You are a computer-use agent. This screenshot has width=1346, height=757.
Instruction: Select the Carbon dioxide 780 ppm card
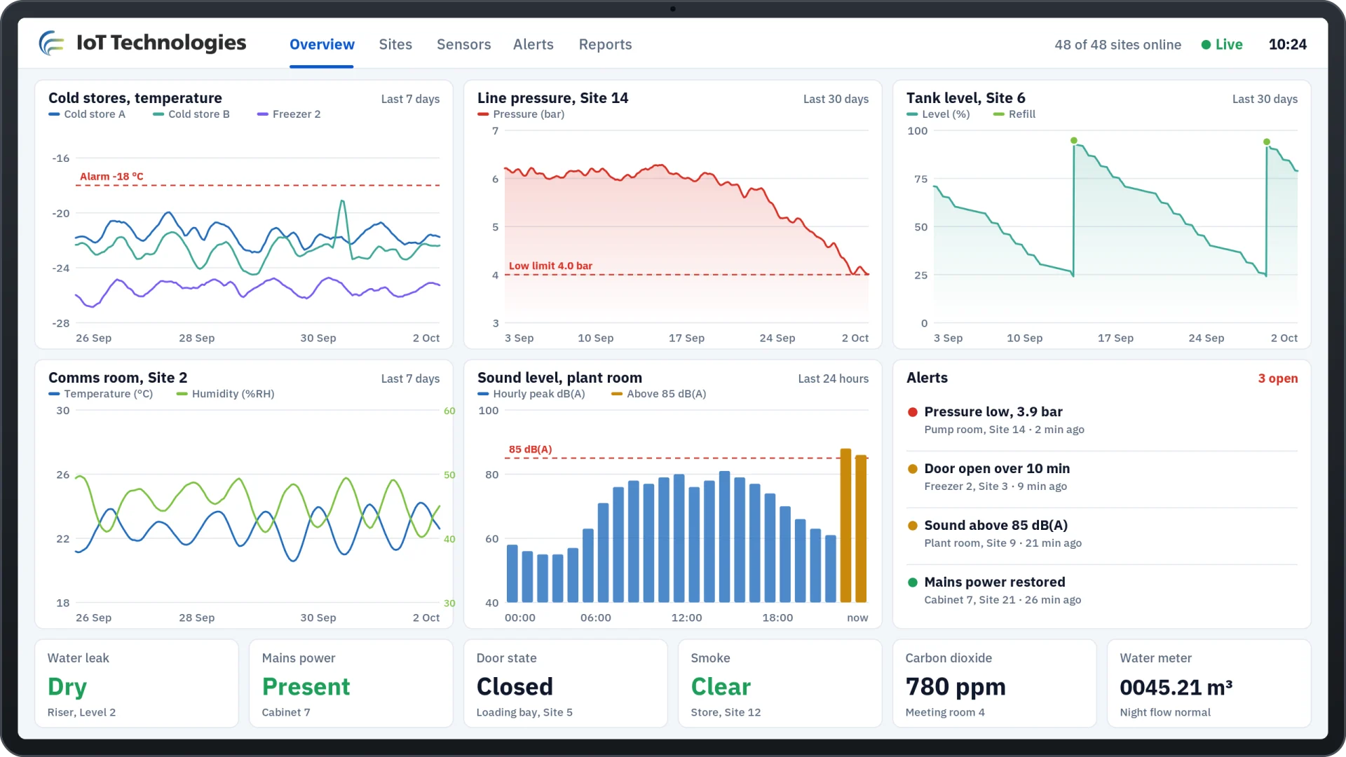pos(995,683)
